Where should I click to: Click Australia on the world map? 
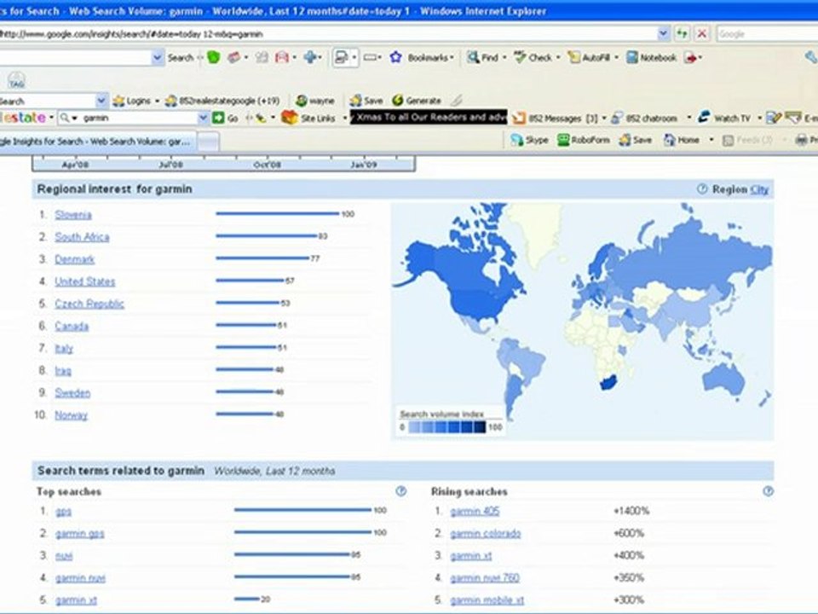click(723, 378)
